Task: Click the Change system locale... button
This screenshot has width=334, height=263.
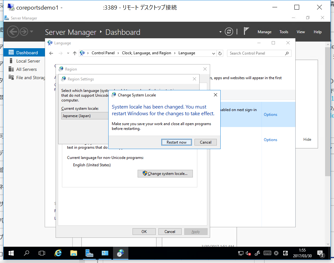Action: pyautogui.click(x=165, y=174)
